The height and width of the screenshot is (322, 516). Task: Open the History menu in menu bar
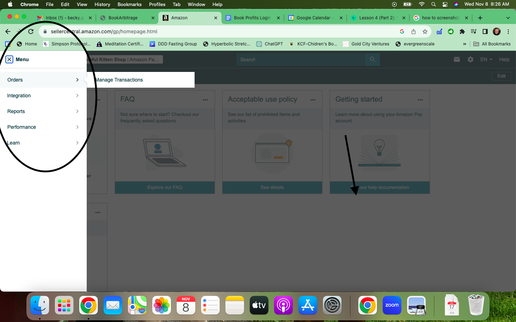[102, 4]
